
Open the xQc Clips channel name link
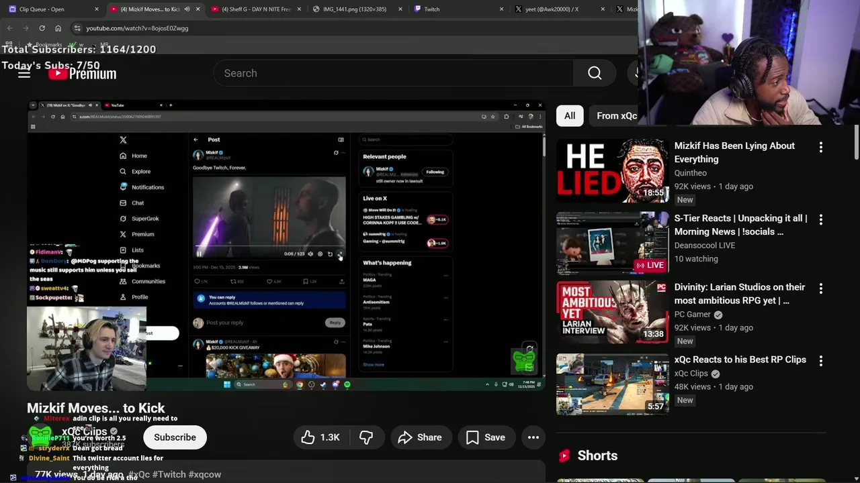[85, 432]
